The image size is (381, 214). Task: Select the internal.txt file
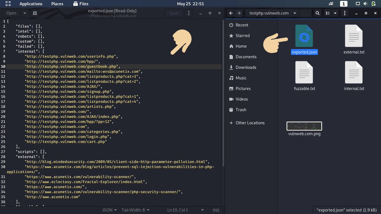[x=354, y=76]
